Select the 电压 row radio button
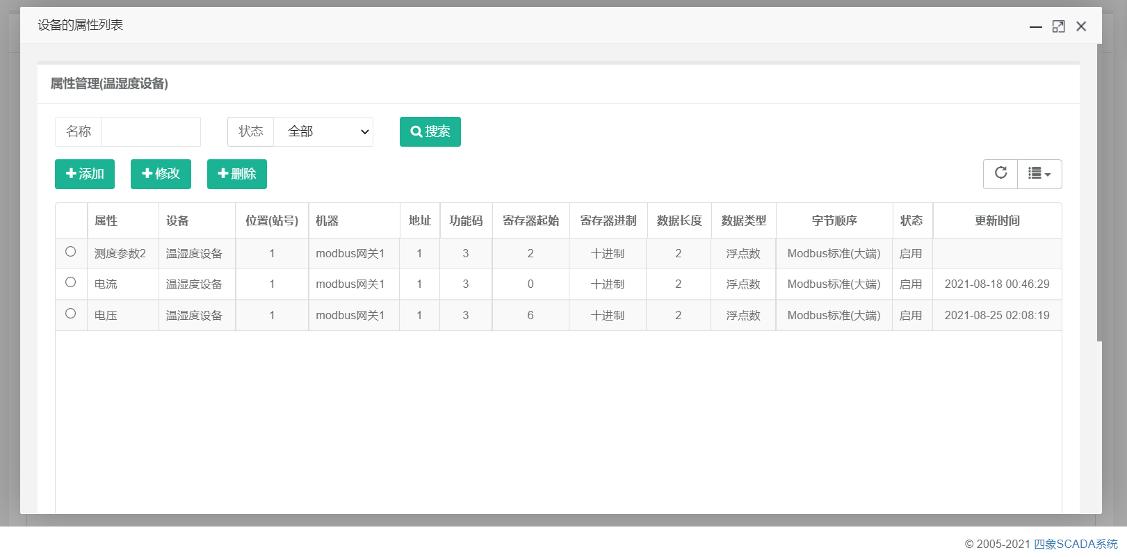The image size is (1127, 557). point(71,314)
